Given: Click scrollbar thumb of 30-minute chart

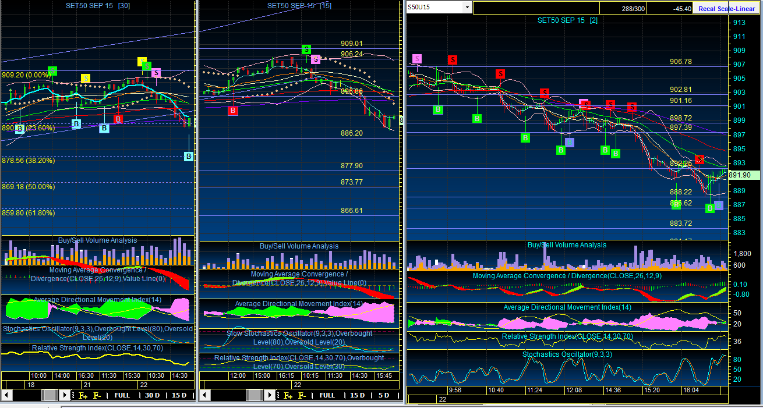Looking at the screenshot, I should tap(50, 395).
